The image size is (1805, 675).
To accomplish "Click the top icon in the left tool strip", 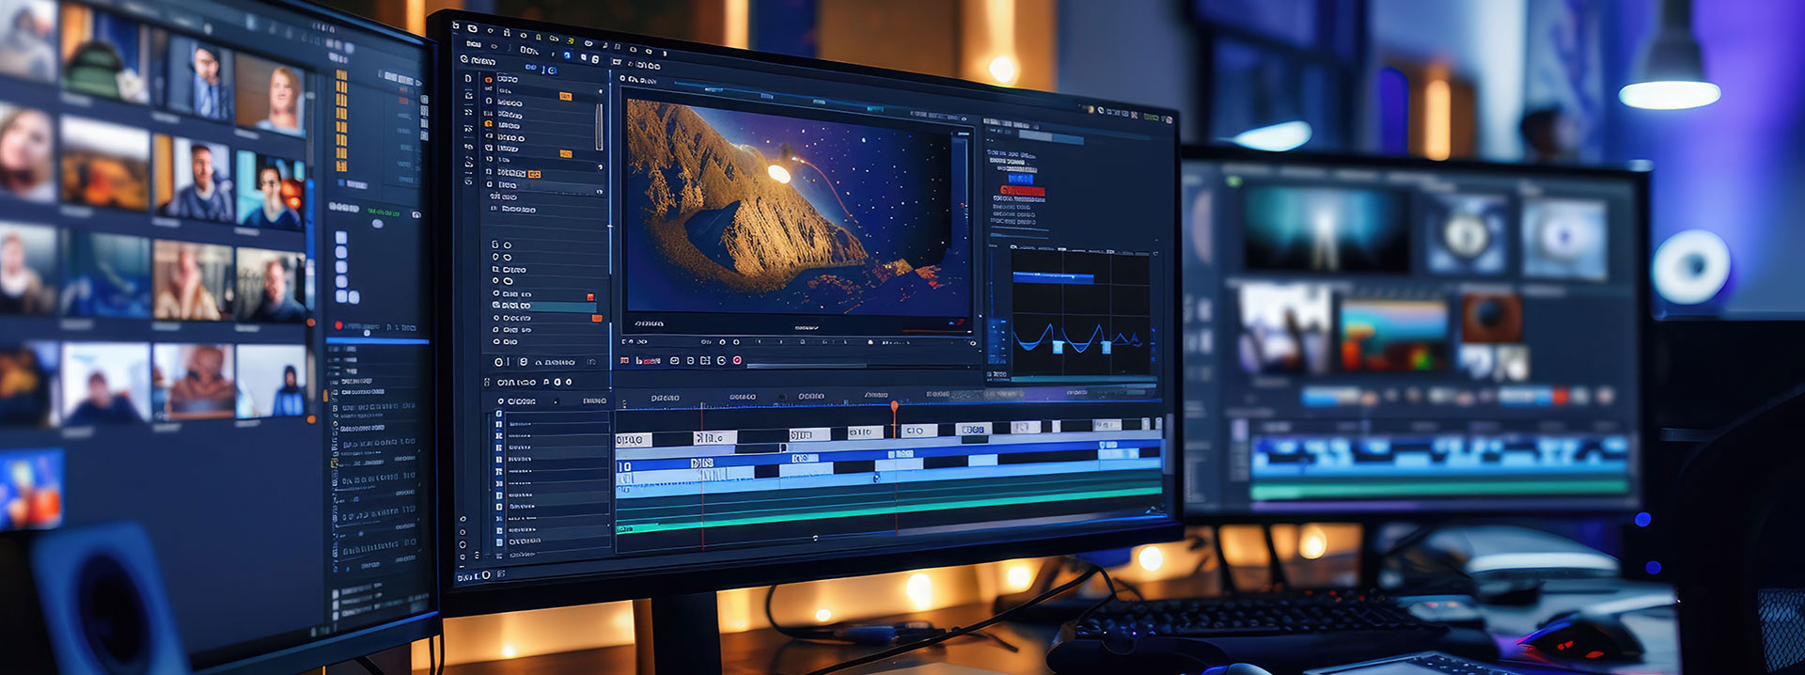I will (468, 79).
